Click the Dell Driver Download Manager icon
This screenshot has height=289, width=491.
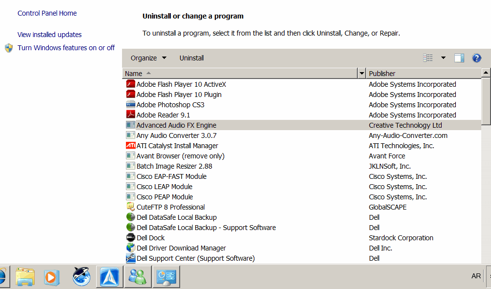pyautogui.click(x=131, y=248)
